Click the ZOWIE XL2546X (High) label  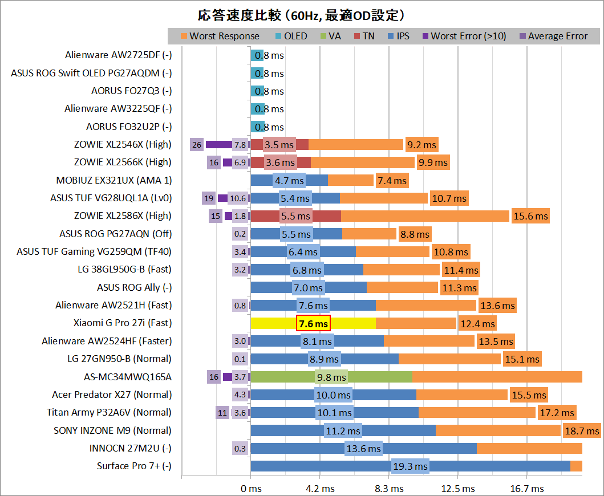123,144
